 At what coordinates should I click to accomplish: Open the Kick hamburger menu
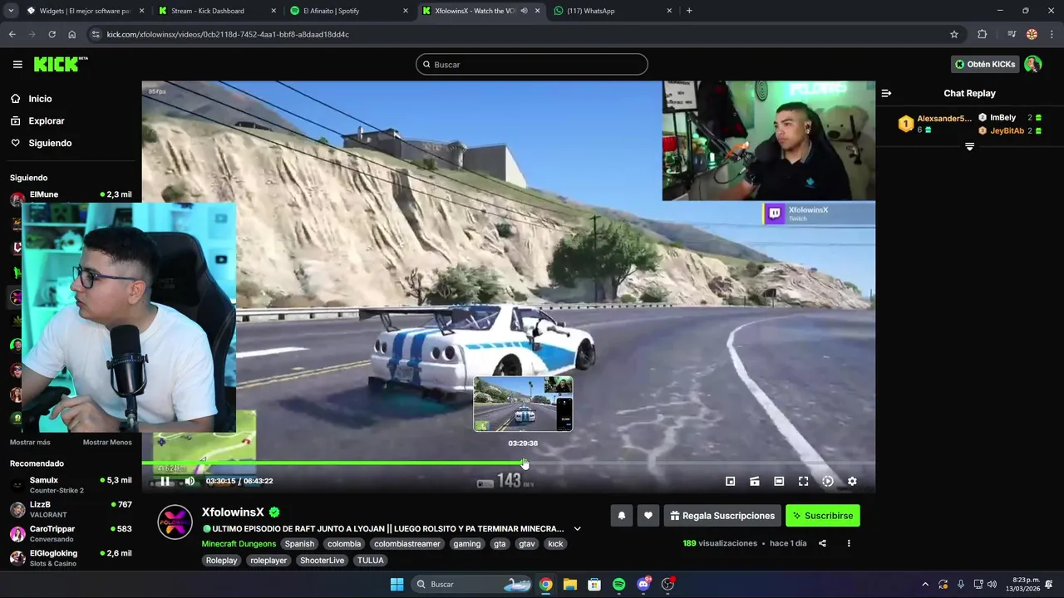[17, 64]
